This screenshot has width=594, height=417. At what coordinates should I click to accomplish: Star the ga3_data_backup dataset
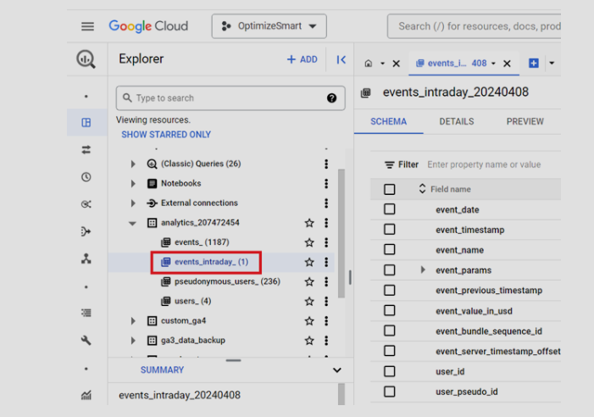[309, 341]
